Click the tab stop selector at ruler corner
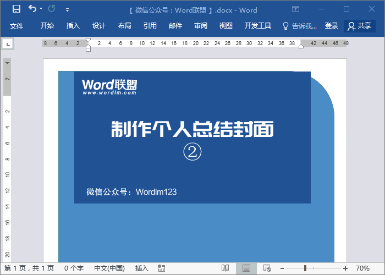The image size is (385, 275). pyautogui.click(x=8, y=44)
